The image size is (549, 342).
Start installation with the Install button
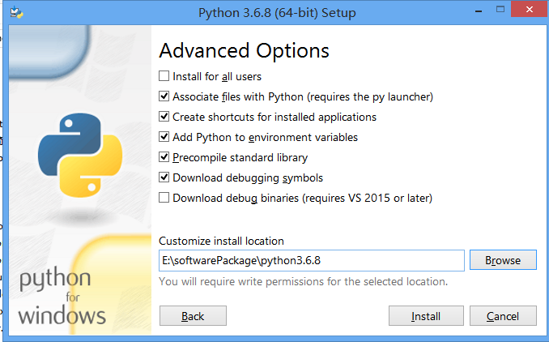(426, 316)
